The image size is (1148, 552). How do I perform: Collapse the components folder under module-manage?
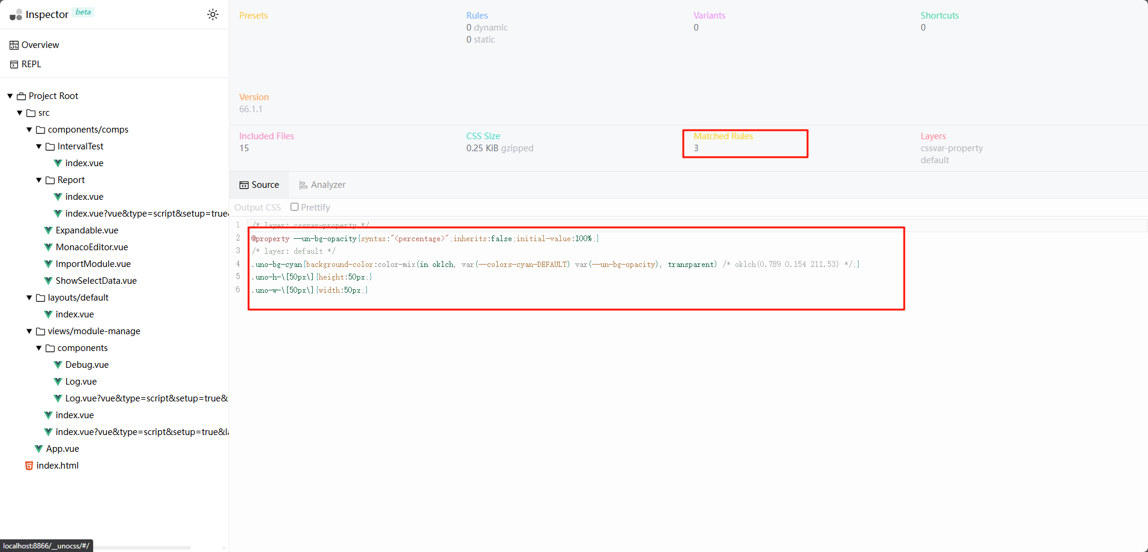click(x=39, y=348)
